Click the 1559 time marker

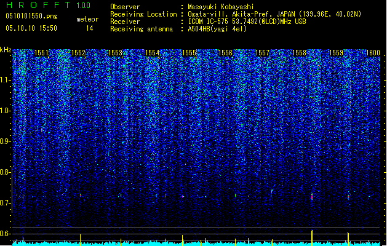336,53
